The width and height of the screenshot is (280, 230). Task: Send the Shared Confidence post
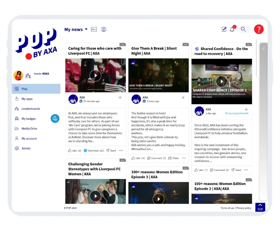(x=236, y=170)
